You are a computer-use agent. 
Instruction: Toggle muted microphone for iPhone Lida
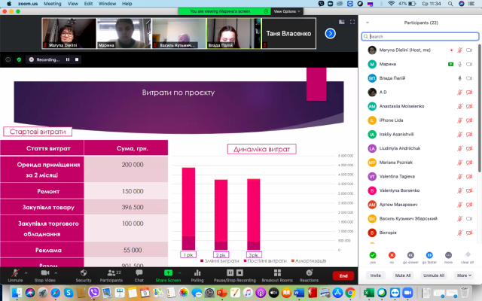point(459,120)
